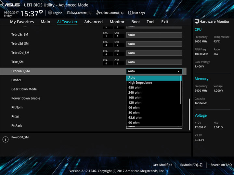Viewport: 234px width, 175px height.
Task: Select the Ai Tweaker tab
Action: pyautogui.click(x=67, y=22)
